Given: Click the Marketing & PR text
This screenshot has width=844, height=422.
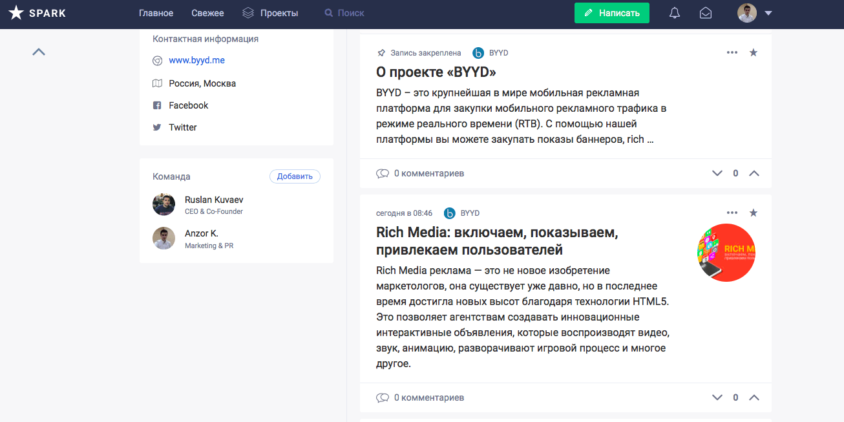Looking at the screenshot, I should (x=209, y=246).
